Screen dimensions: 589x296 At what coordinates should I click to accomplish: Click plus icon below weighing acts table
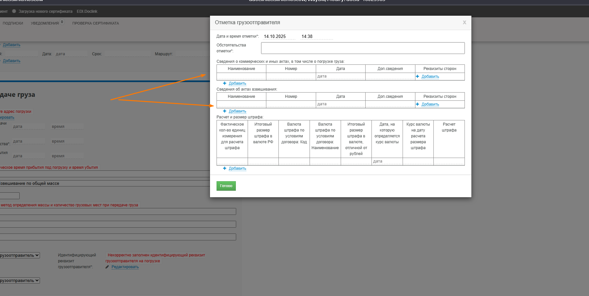(x=224, y=111)
